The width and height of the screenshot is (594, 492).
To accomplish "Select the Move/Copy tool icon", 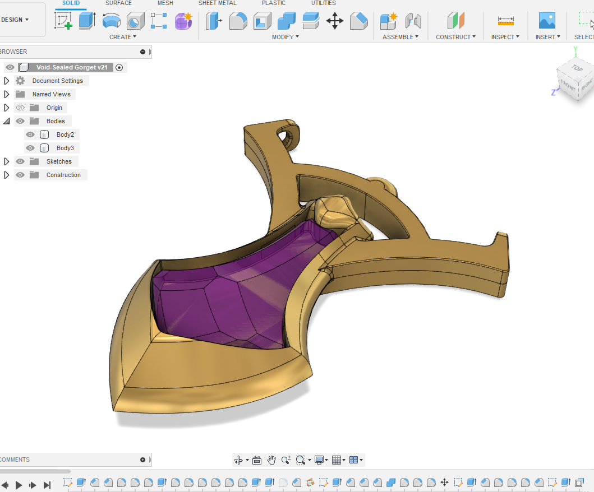I will coord(335,21).
